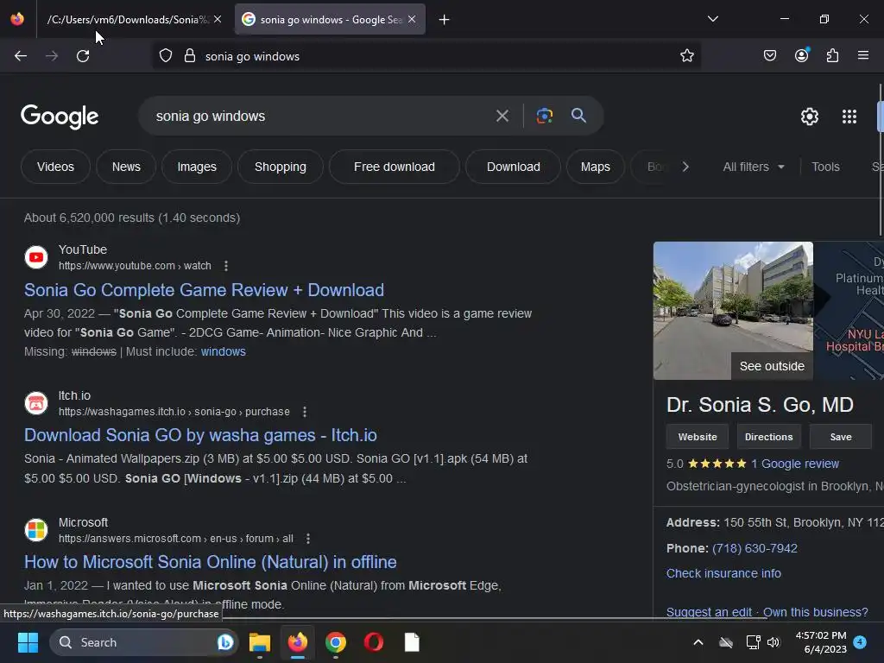
Task: Click Check insurance info
Action: tap(723, 573)
